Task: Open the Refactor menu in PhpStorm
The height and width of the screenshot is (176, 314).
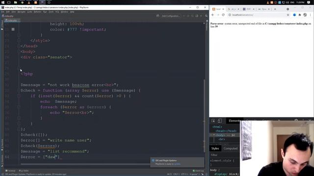Action: coord(37,12)
